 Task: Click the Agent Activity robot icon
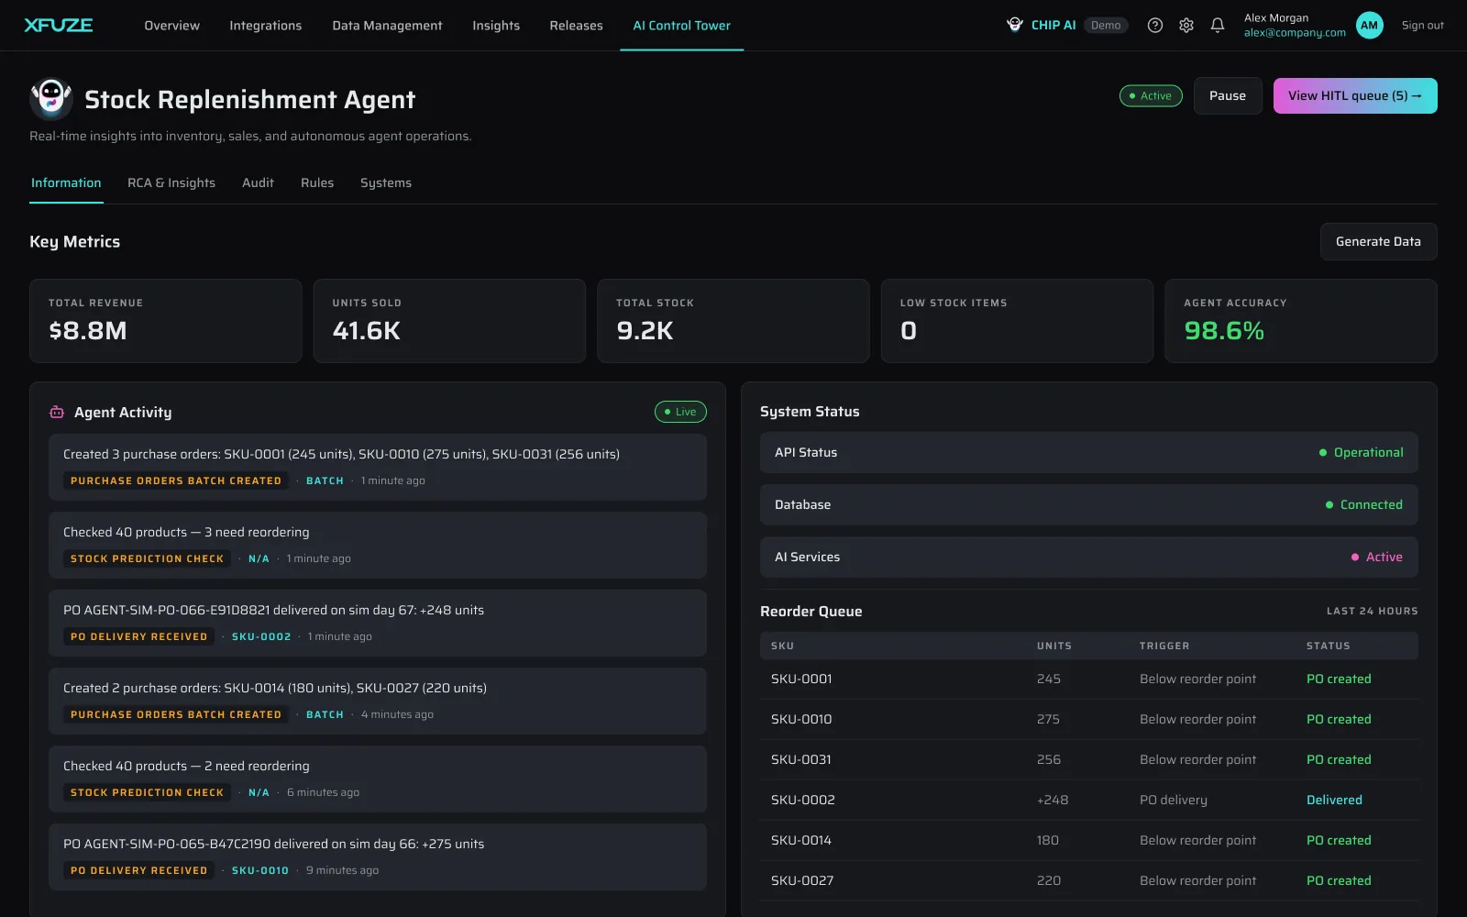click(x=57, y=412)
